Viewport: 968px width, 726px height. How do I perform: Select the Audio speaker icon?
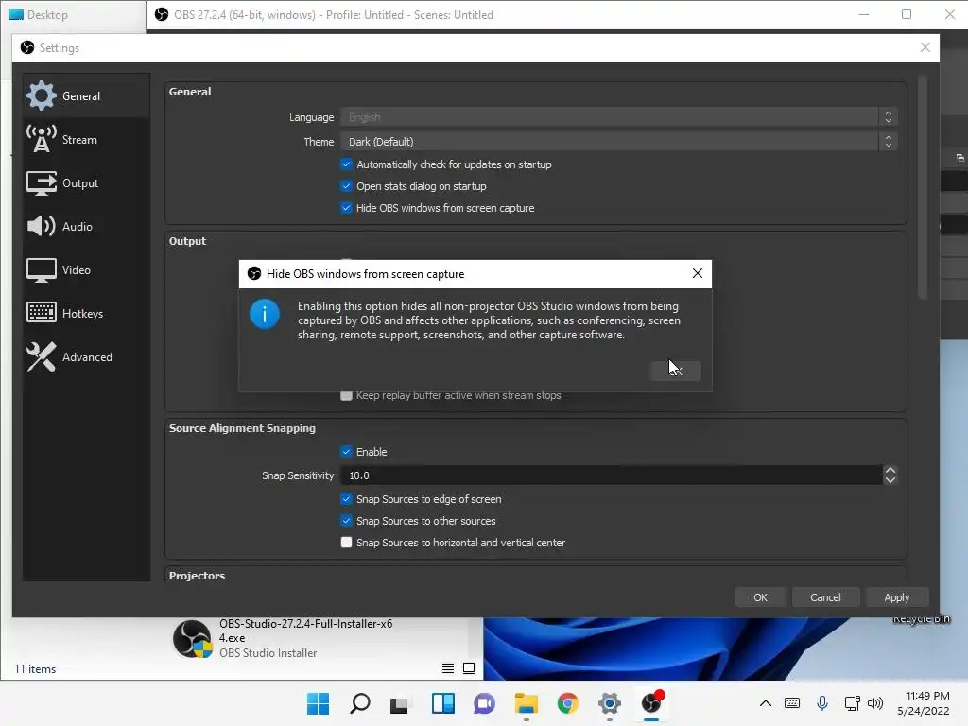click(x=42, y=227)
